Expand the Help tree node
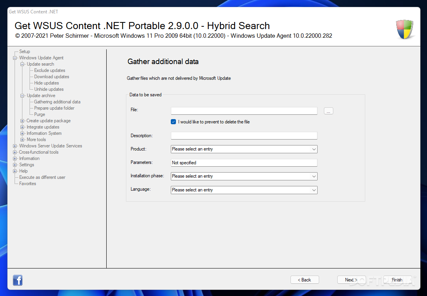 click(x=15, y=171)
